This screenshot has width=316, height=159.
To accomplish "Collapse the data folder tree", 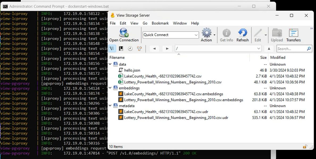I will pos(110,64).
